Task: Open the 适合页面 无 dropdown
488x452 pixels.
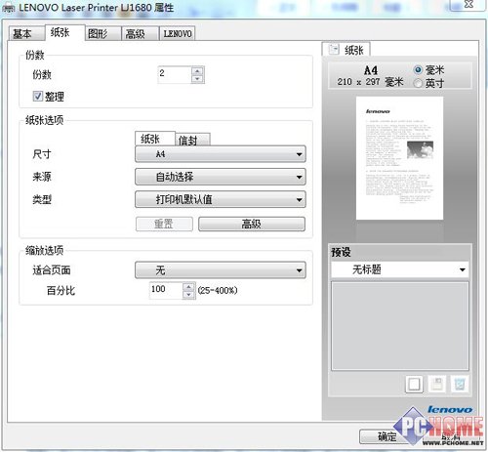Action: pos(221,270)
